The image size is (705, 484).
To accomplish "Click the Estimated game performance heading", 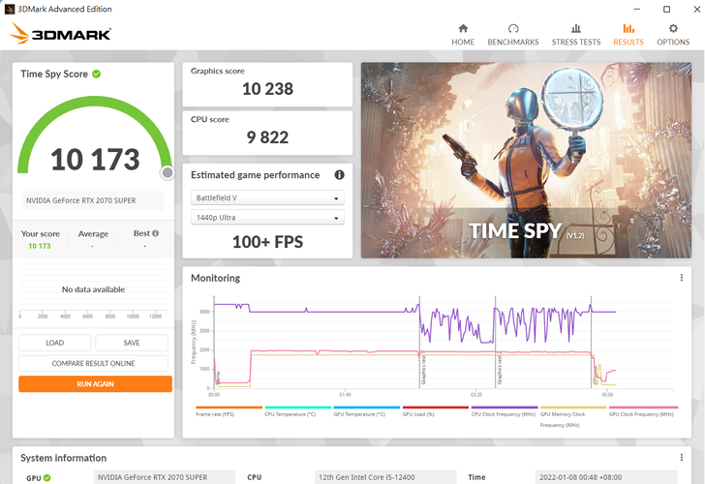I will pos(255,175).
